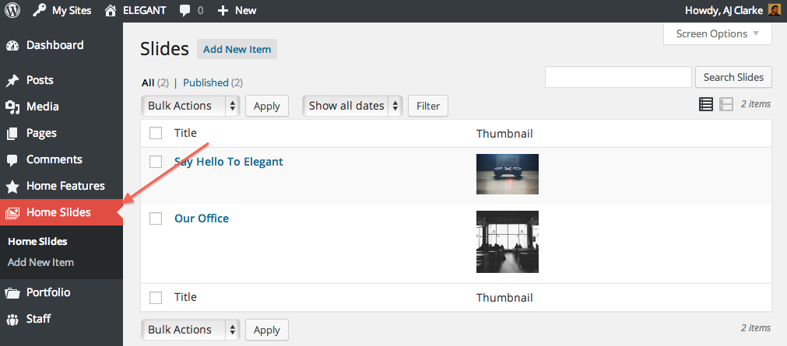Click the AJ Clarke avatar image
The image size is (787, 346).
pos(774,10)
